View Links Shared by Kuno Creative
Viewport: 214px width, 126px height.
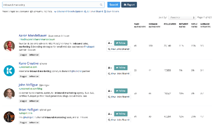(119, 74)
